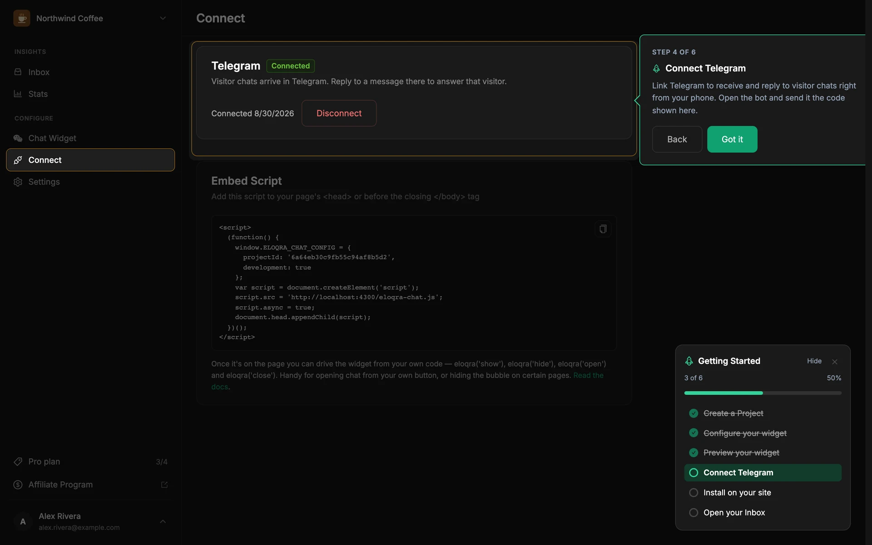Click the Telegram card heading
Screen dimensions: 872x545
coord(236,66)
